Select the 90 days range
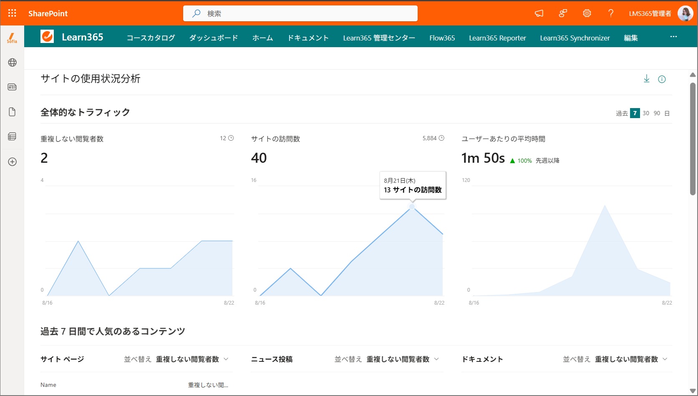Image resolution: width=698 pixels, height=396 pixels. pos(657,113)
